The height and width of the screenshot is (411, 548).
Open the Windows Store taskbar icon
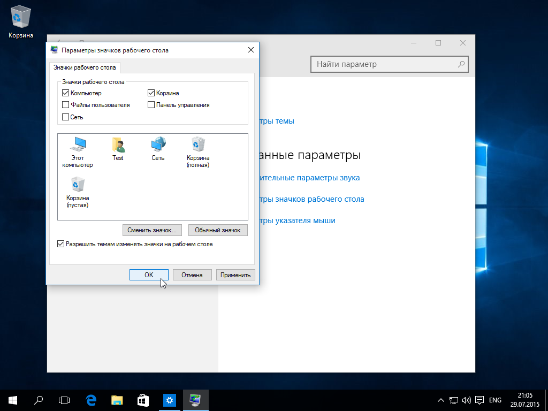click(x=143, y=400)
